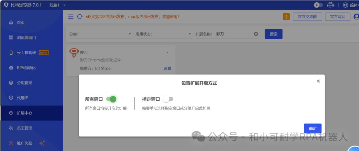The height and width of the screenshot is (151, 359).
Task: Click the customer service headset icon
Action: coord(330,5)
